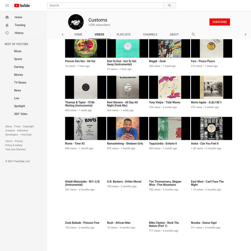Click G.B. Beckers - Dritter Monat title
This screenshot has width=251, height=251.
(124, 181)
